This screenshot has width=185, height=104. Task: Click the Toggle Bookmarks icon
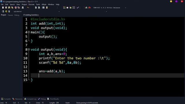pyautogui.click(x=6, y=12)
